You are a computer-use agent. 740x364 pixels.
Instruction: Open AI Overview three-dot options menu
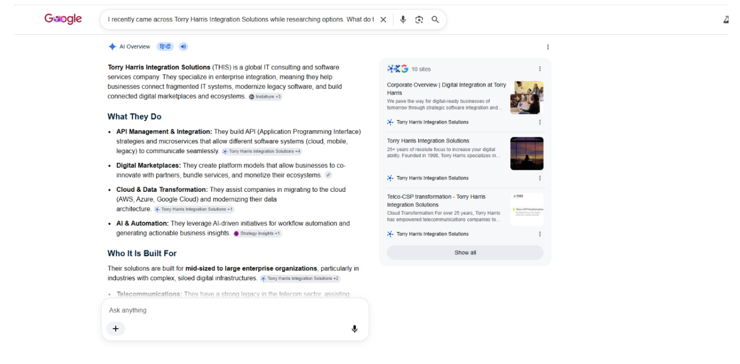coord(548,47)
